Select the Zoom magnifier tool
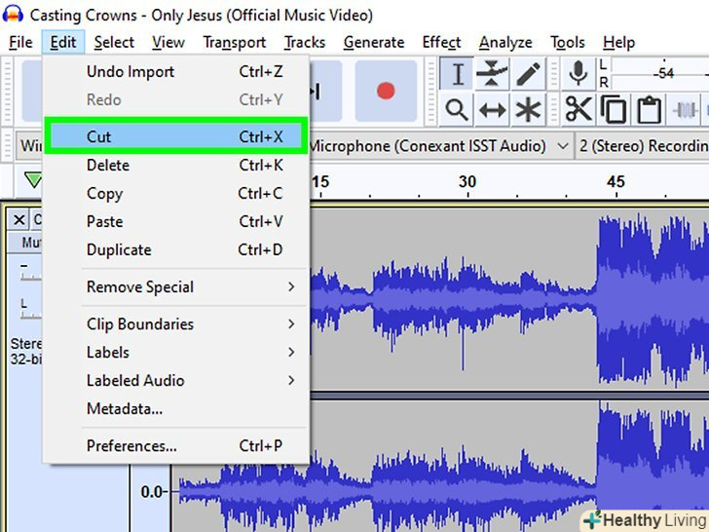Screen dimensions: 709x532 click(x=457, y=110)
